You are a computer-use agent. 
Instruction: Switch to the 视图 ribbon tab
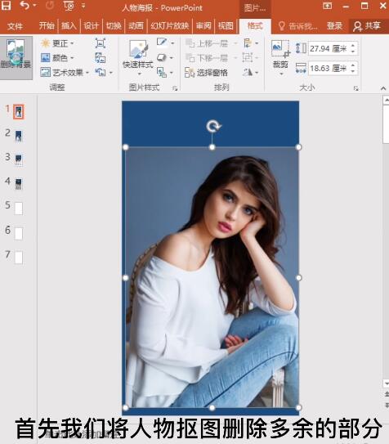(226, 26)
